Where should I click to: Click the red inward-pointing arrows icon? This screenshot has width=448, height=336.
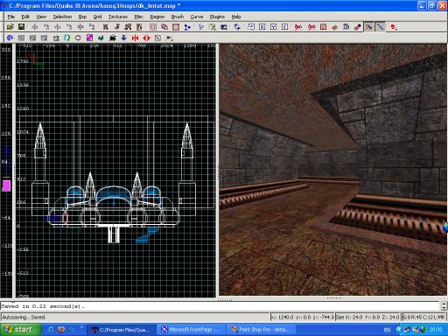135,38
